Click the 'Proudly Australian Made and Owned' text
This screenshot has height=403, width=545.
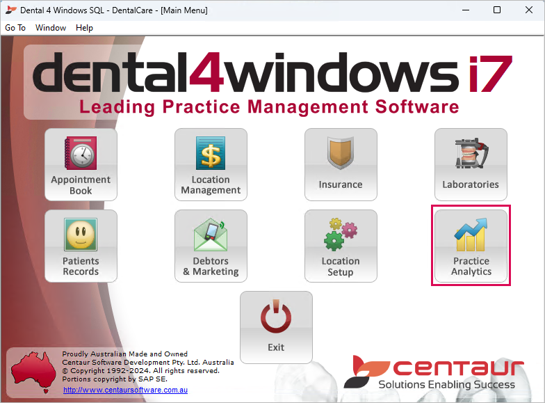pyautogui.click(x=125, y=354)
